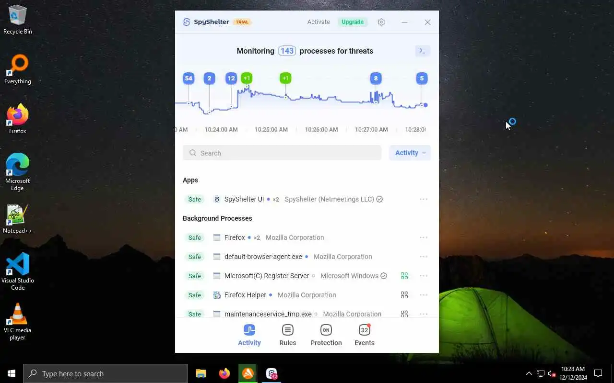Image resolution: width=614 pixels, height=383 pixels.
Task: Open SpyShelter settings gear icon
Action: (x=381, y=22)
